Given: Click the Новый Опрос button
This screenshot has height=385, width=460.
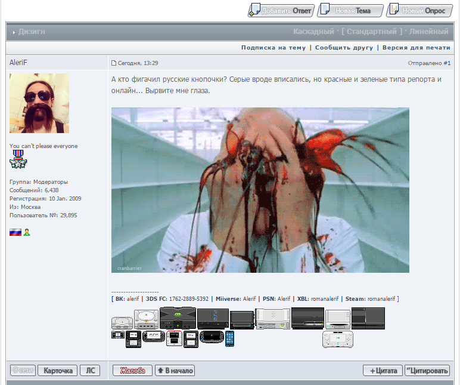Looking at the screenshot, I should click(419, 10).
